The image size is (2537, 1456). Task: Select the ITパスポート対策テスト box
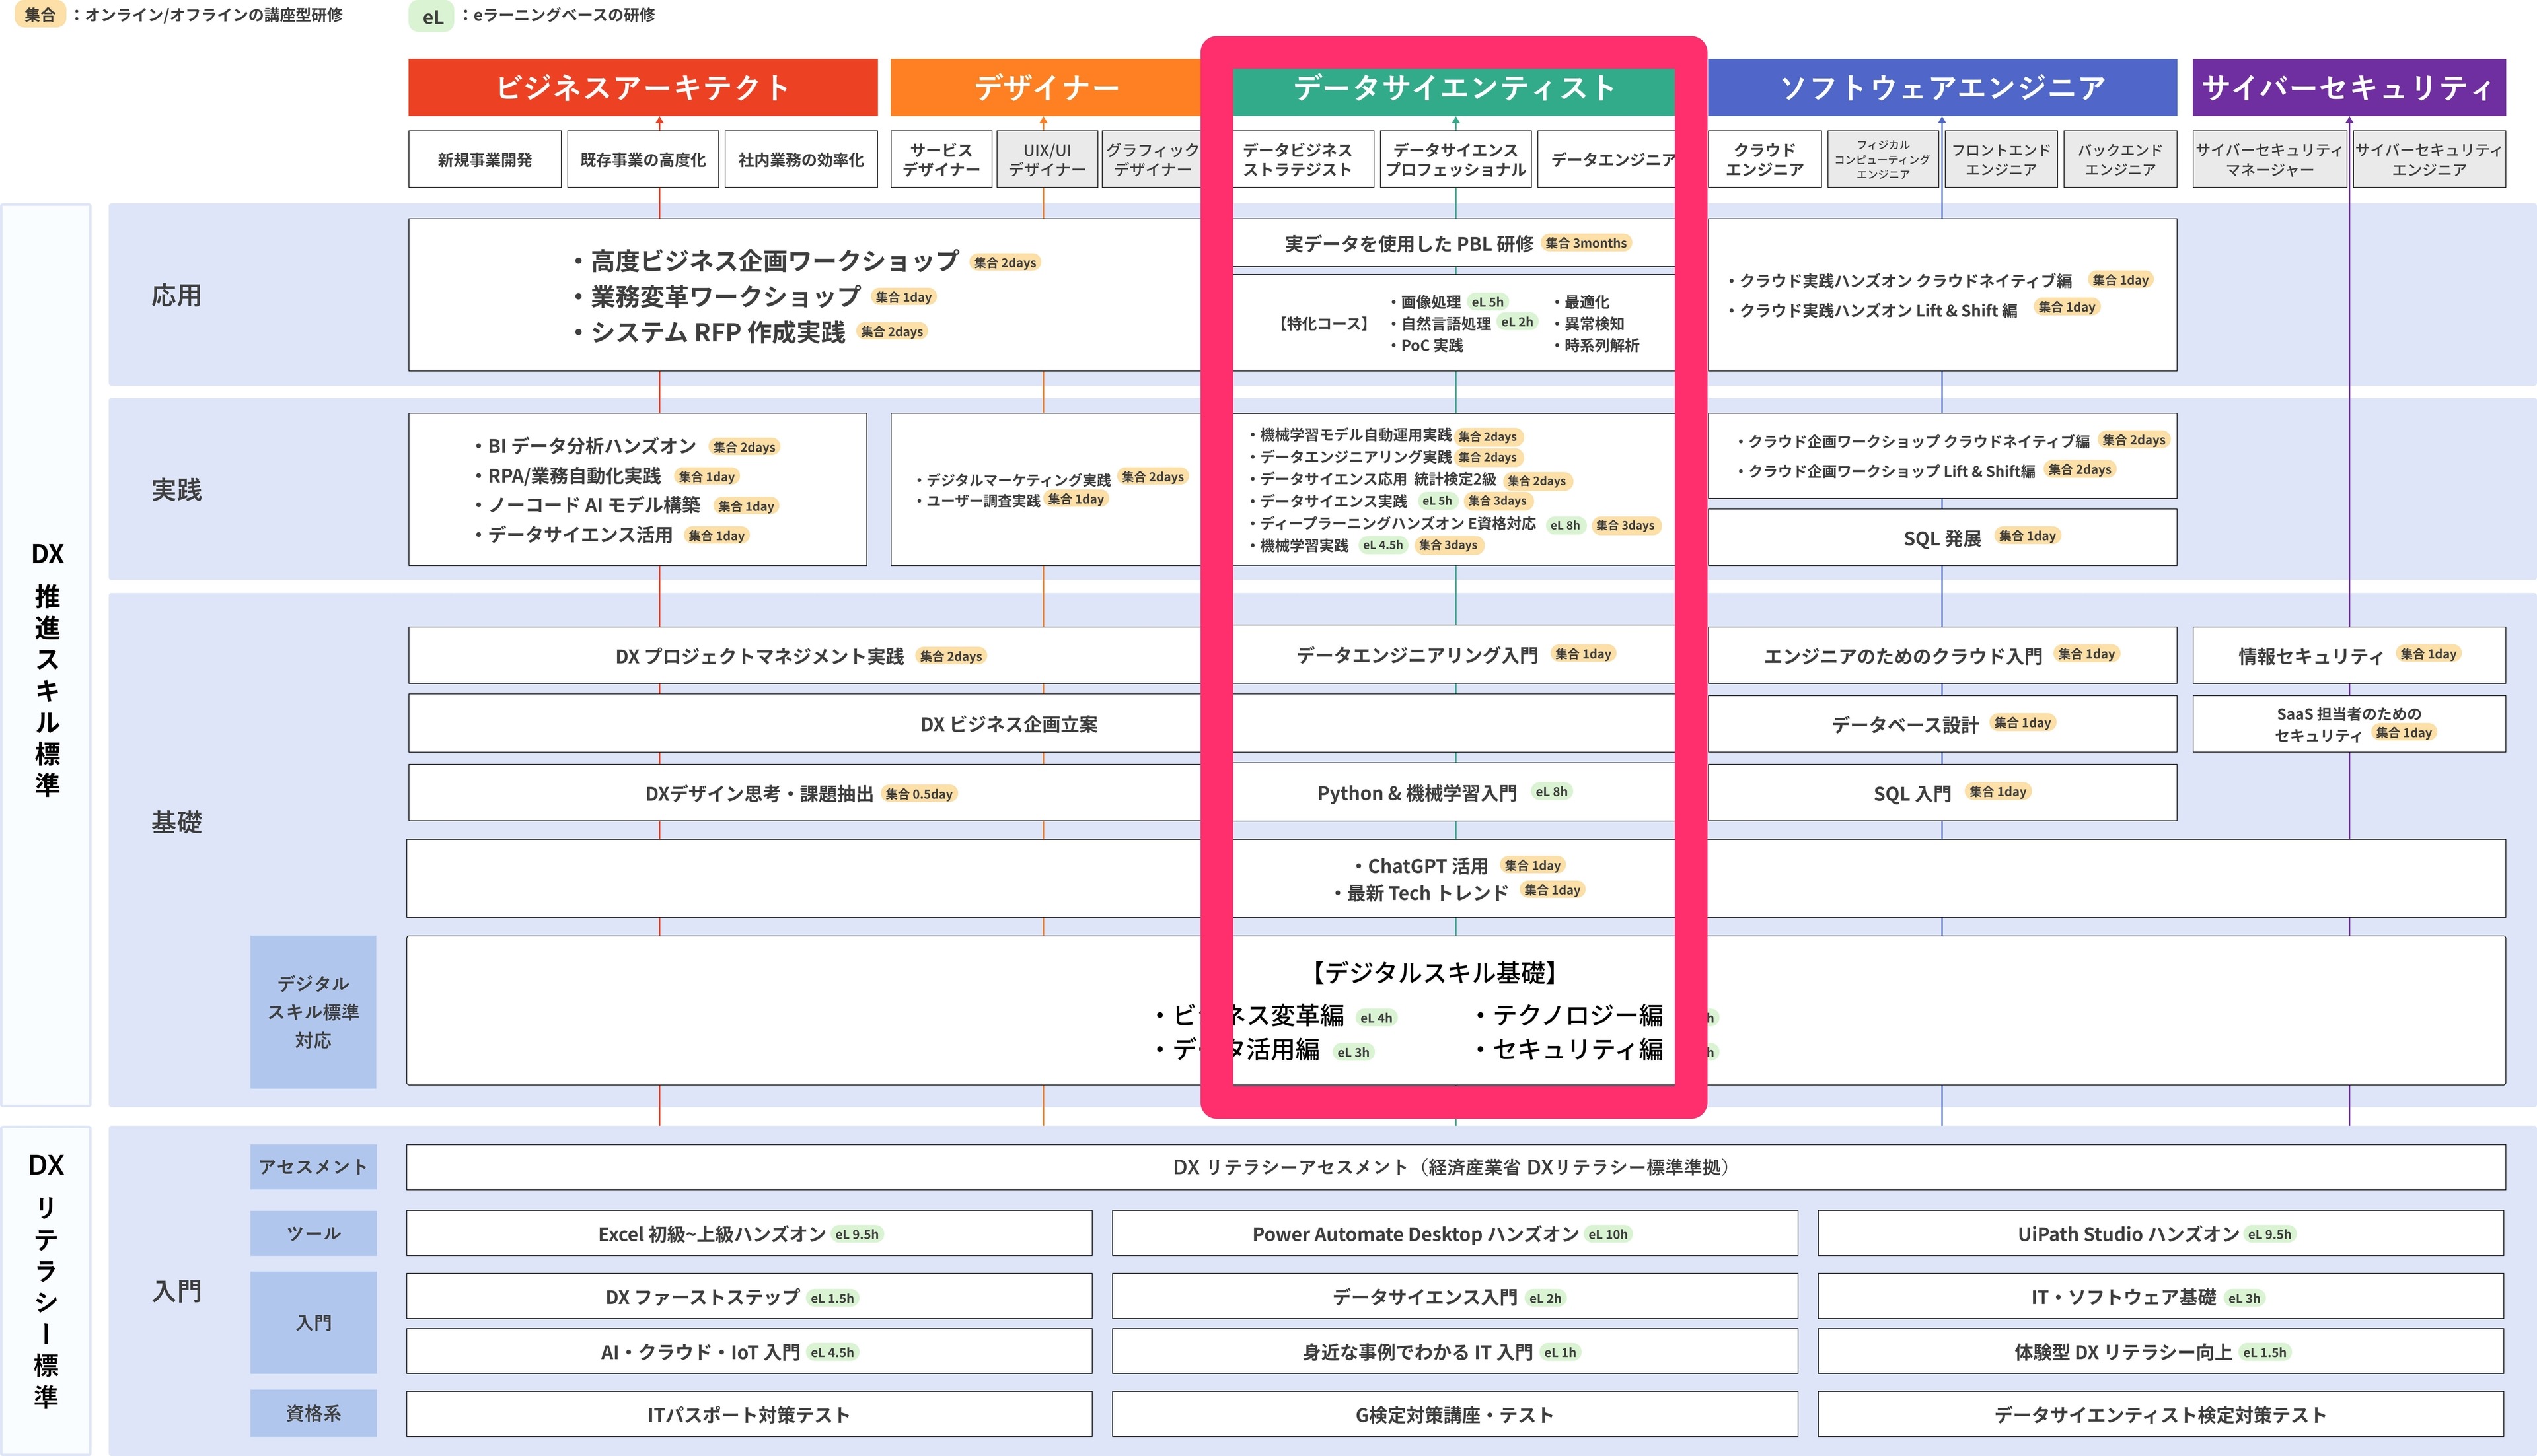pyautogui.click(x=747, y=1414)
